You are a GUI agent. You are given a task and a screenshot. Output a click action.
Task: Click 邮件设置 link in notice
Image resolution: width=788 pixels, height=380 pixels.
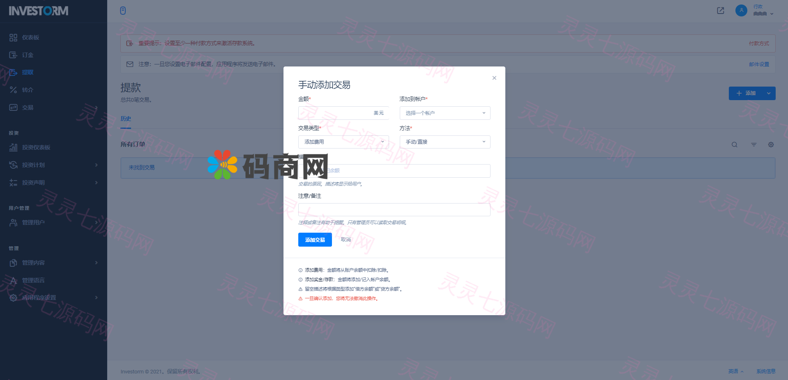[x=759, y=64]
